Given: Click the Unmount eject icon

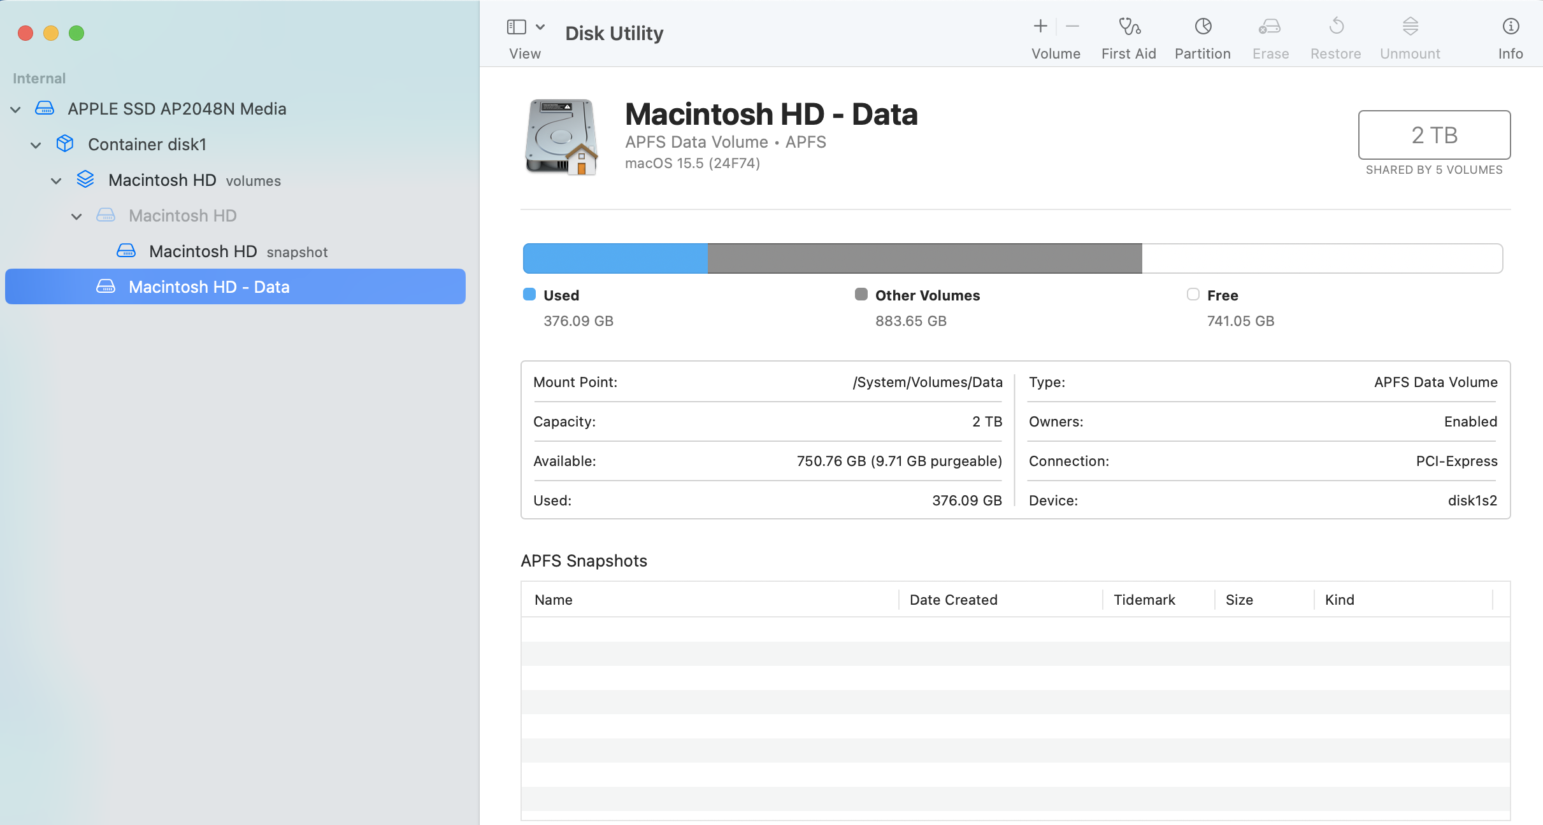Looking at the screenshot, I should tap(1410, 26).
